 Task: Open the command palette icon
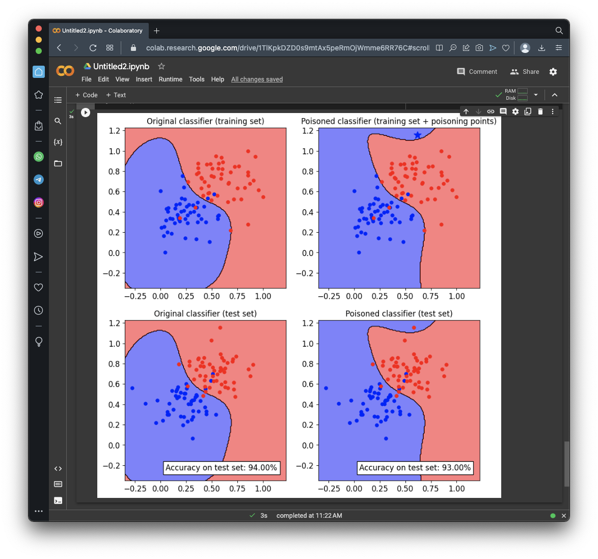pos(58,484)
